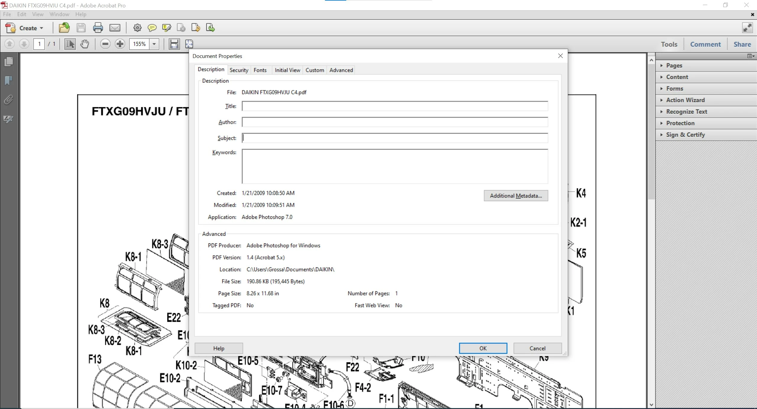The image size is (757, 409).
Task: Switch to the Fonts tab
Action: [x=260, y=70]
